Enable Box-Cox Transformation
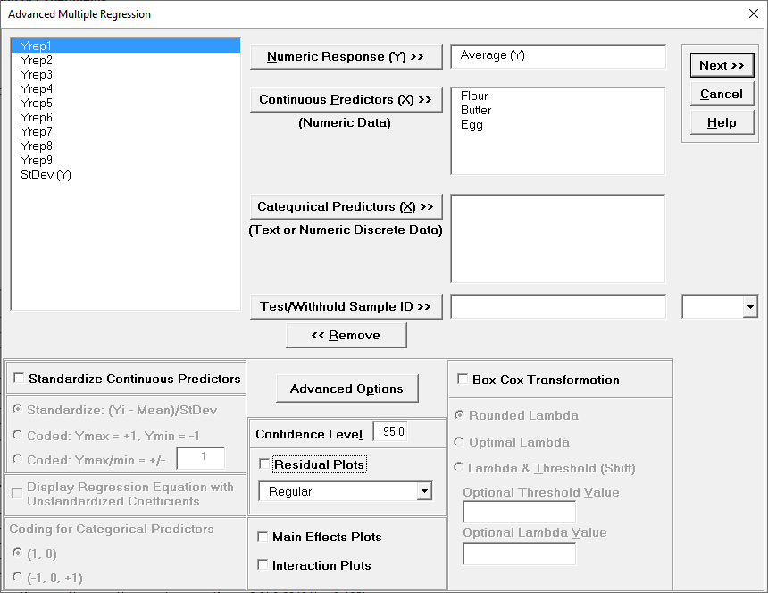 pyautogui.click(x=461, y=379)
